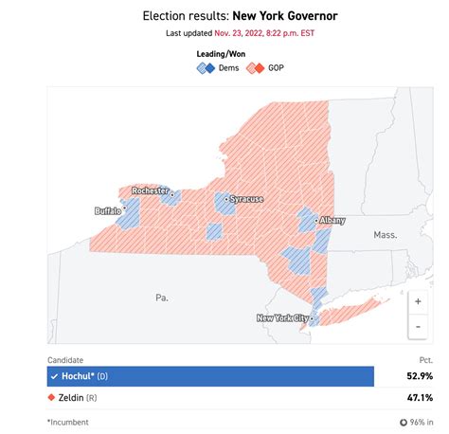Click the GOP hatched red legend diamond

coord(251,68)
